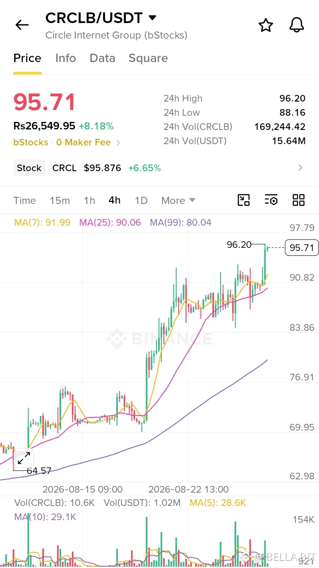
Task: Tap the MA(99): 80.04 indicator label
Action: click(x=180, y=223)
